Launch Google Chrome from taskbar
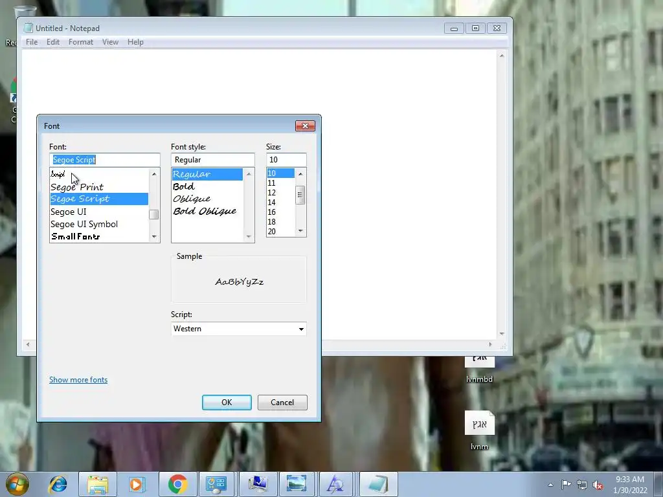 point(177,484)
